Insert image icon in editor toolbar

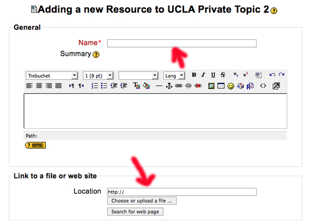211,86
